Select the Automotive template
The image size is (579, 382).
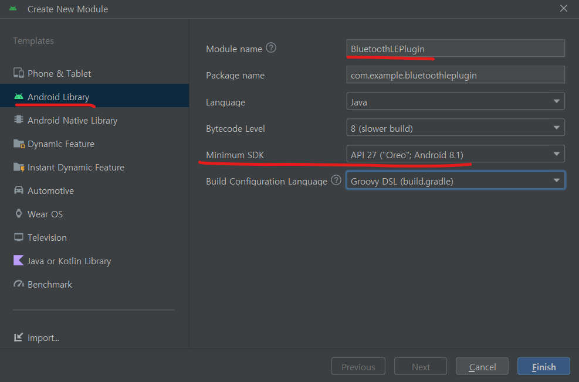pos(94,190)
